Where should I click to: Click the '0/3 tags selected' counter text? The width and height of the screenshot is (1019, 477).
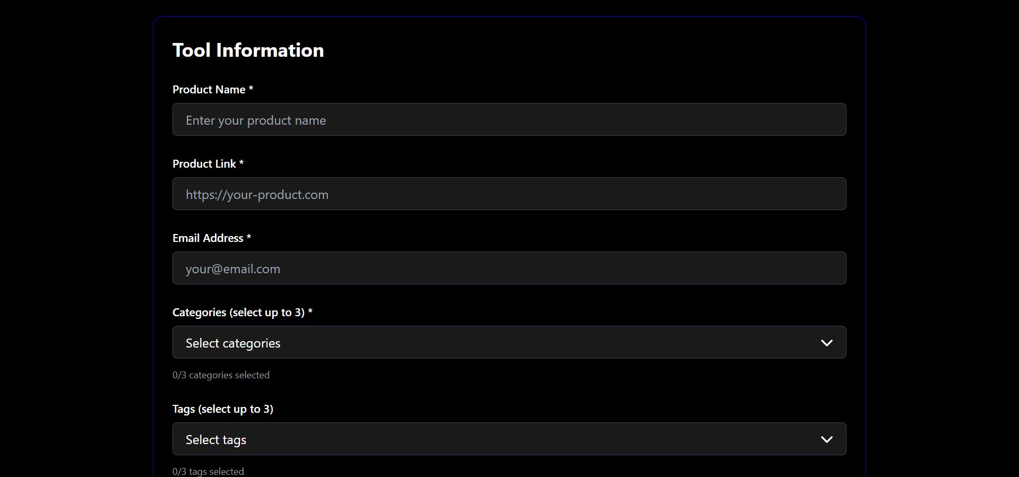click(208, 472)
